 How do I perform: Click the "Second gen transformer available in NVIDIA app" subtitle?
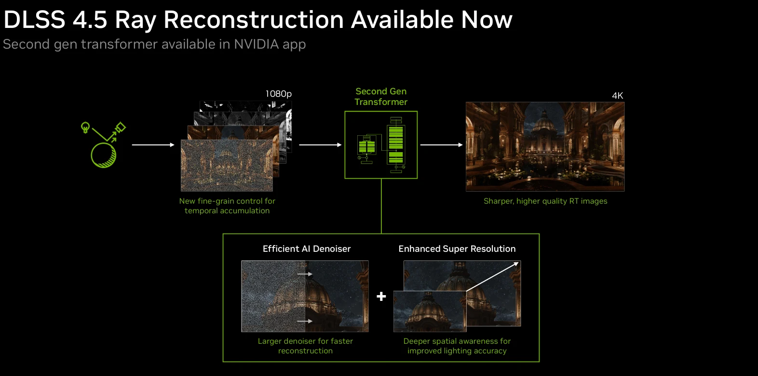[x=154, y=44]
